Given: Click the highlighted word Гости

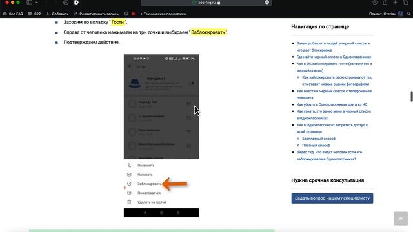Looking at the screenshot, I should pos(117,22).
